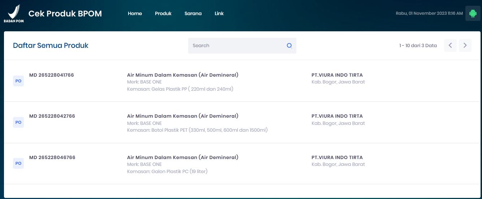This screenshot has height=199, width=482.
Task: Open the Link menu
Action: click(x=219, y=13)
